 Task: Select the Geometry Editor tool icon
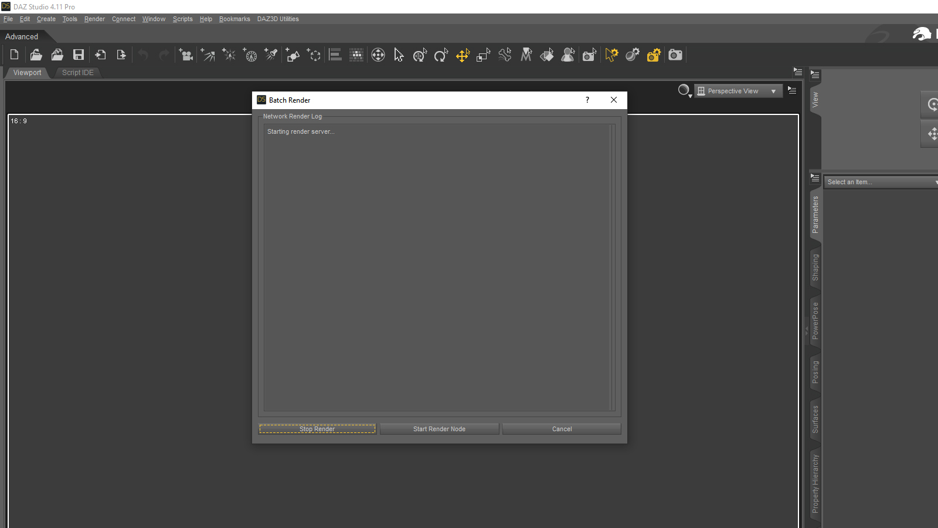point(526,55)
